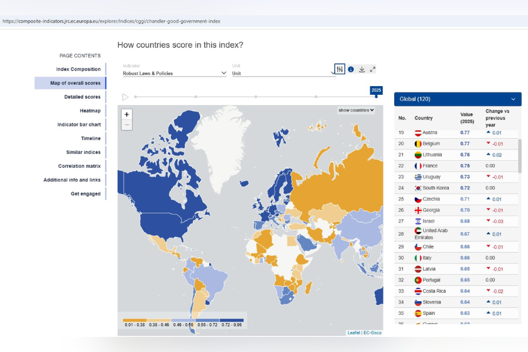The width and height of the screenshot is (528, 352).
Task: Open the Leaflet attribution link
Action: (x=353, y=333)
